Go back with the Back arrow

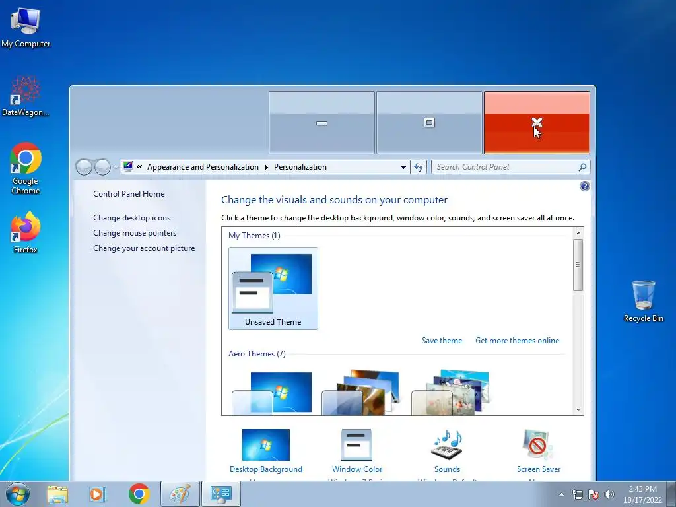[84, 167]
